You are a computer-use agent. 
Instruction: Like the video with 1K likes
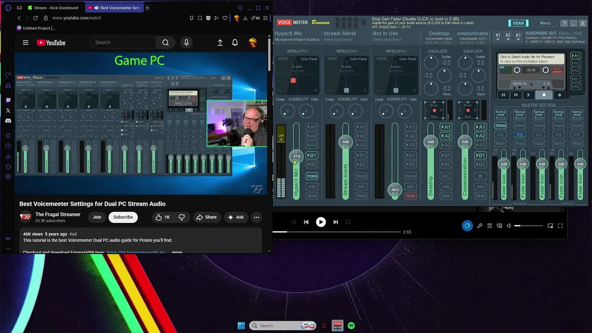162,217
